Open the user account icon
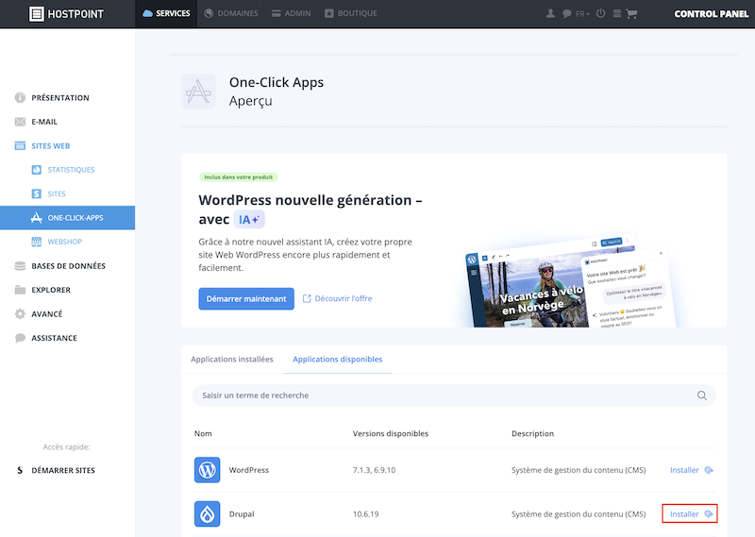 pyautogui.click(x=550, y=13)
